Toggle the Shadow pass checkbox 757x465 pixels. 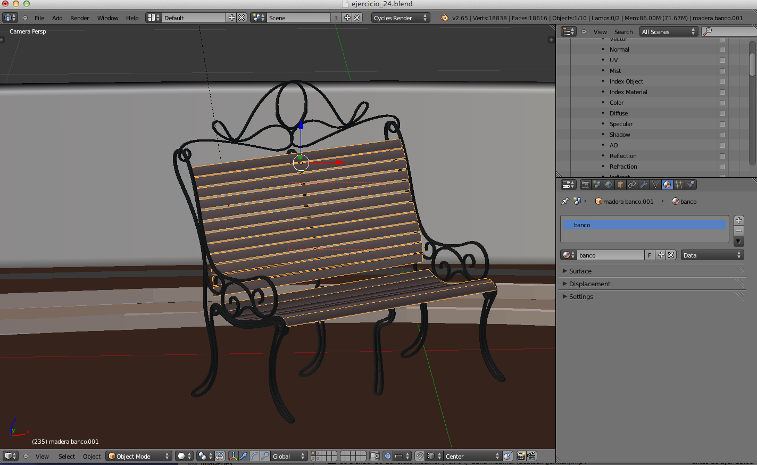pos(722,135)
